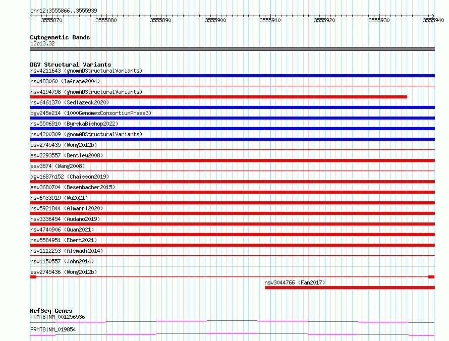The image size is (449, 341).
Task: Click the red bar under nsv5584951
Action: 232,245
